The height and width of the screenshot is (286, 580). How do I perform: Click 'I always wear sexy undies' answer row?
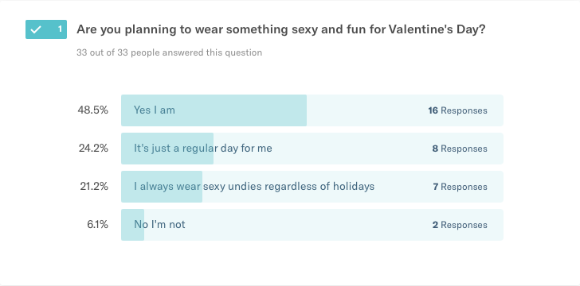[312, 187]
